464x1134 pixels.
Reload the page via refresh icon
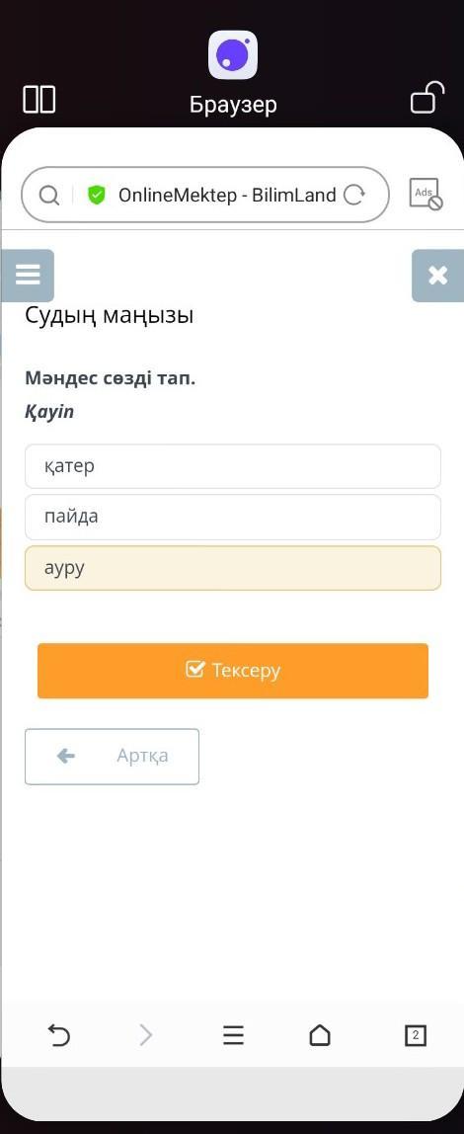pyautogui.click(x=353, y=195)
